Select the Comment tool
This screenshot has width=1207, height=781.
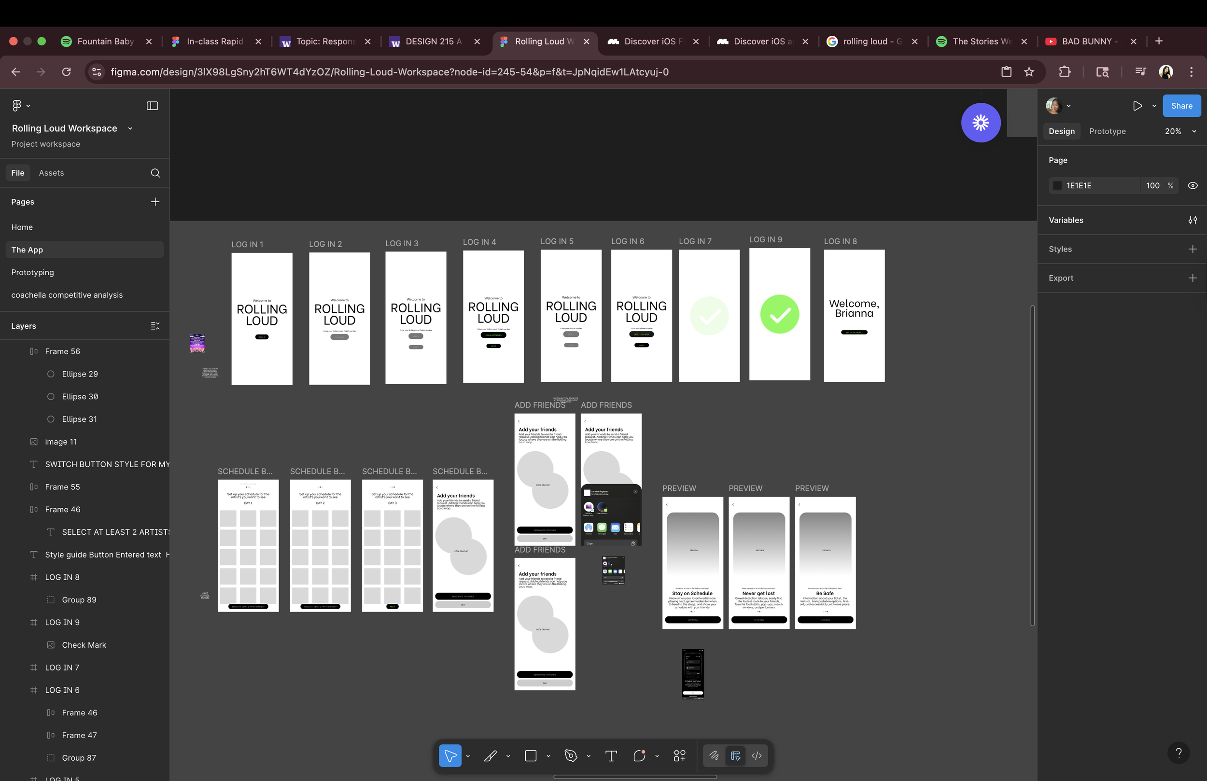[639, 755]
